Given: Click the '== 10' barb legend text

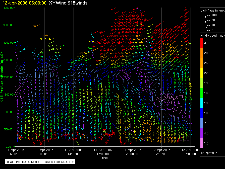Looking at the screenshot, I should (x=211, y=25).
